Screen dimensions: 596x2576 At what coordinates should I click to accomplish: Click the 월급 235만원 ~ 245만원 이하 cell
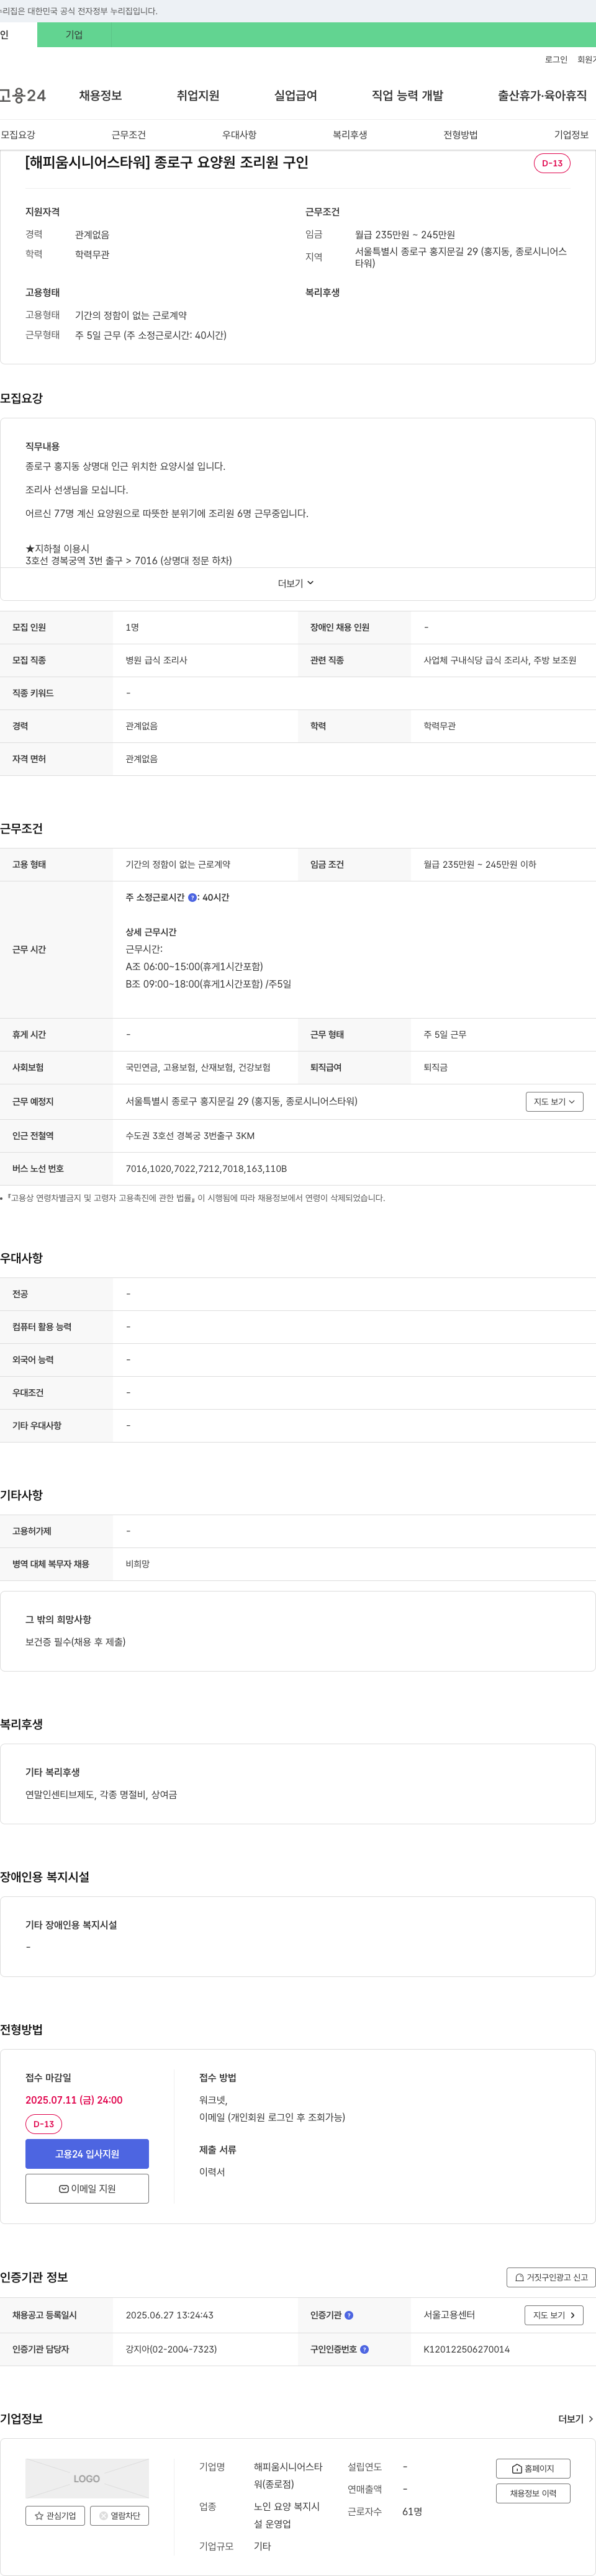[480, 864]
